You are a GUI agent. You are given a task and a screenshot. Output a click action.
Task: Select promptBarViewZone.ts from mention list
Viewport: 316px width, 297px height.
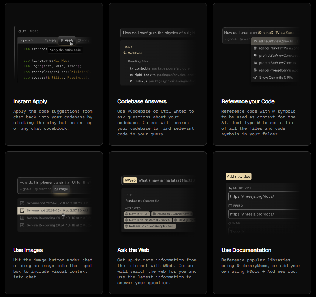coord(275,63)
